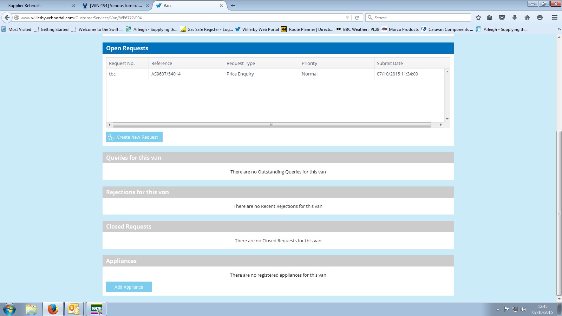This screenshot has height=316, width=562.
Task: Click the browser Back arrow button
Action: [7, 18]
